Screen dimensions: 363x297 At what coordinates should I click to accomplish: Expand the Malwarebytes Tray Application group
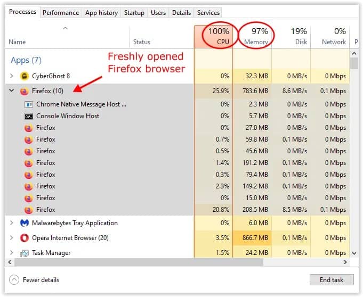click(x=11, y=223)
